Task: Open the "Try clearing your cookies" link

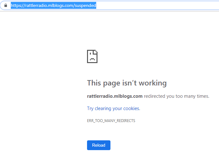Action: [113, 108]
